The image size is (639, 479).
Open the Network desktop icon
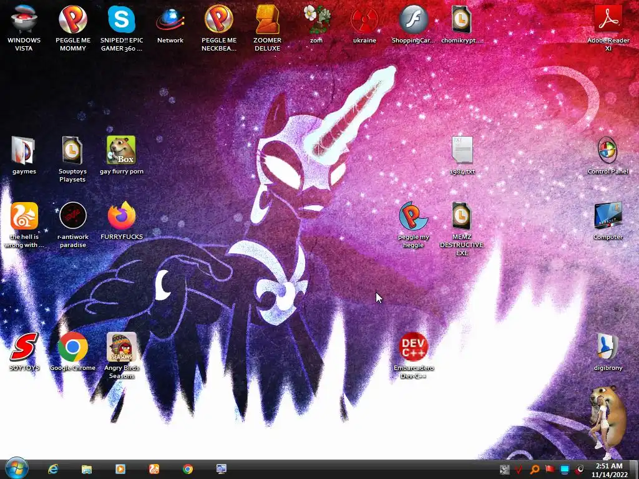point(170,19)
